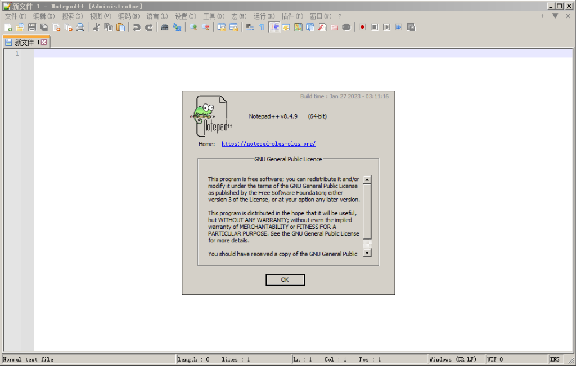
Task: Start macro recording with the red record icon
Action: pyautogui.click(x=362, y=27)
